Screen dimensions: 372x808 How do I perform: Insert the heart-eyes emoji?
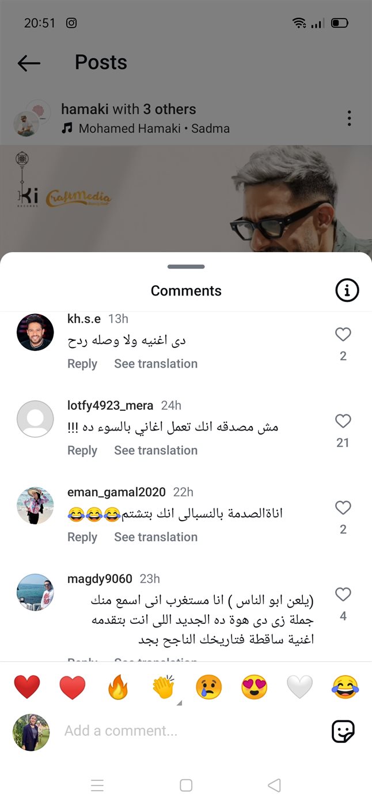point(254,688)
